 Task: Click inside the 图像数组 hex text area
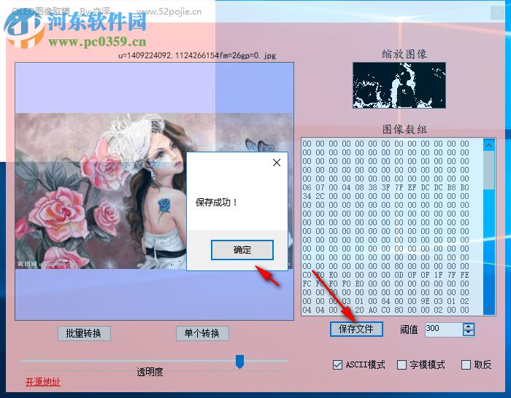tap(392, 227)
